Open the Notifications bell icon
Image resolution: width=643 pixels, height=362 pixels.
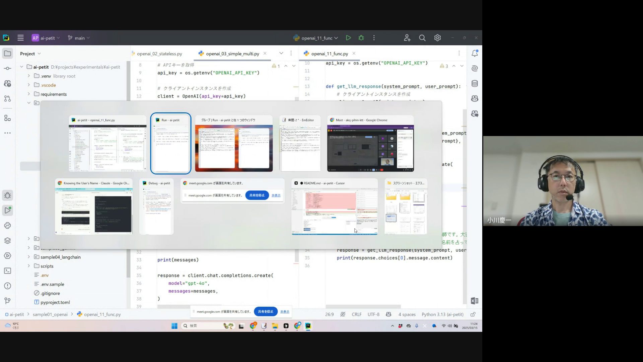click(475, 53)
